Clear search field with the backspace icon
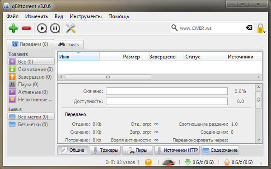The width and height of the screenshot is (271, 169). click(x=249, y=28)
